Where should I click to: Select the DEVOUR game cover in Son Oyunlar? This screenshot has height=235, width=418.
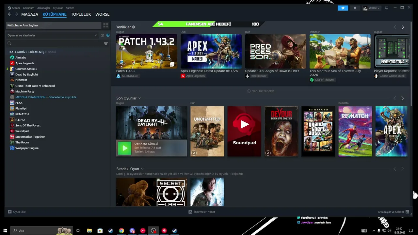[281, 131]
